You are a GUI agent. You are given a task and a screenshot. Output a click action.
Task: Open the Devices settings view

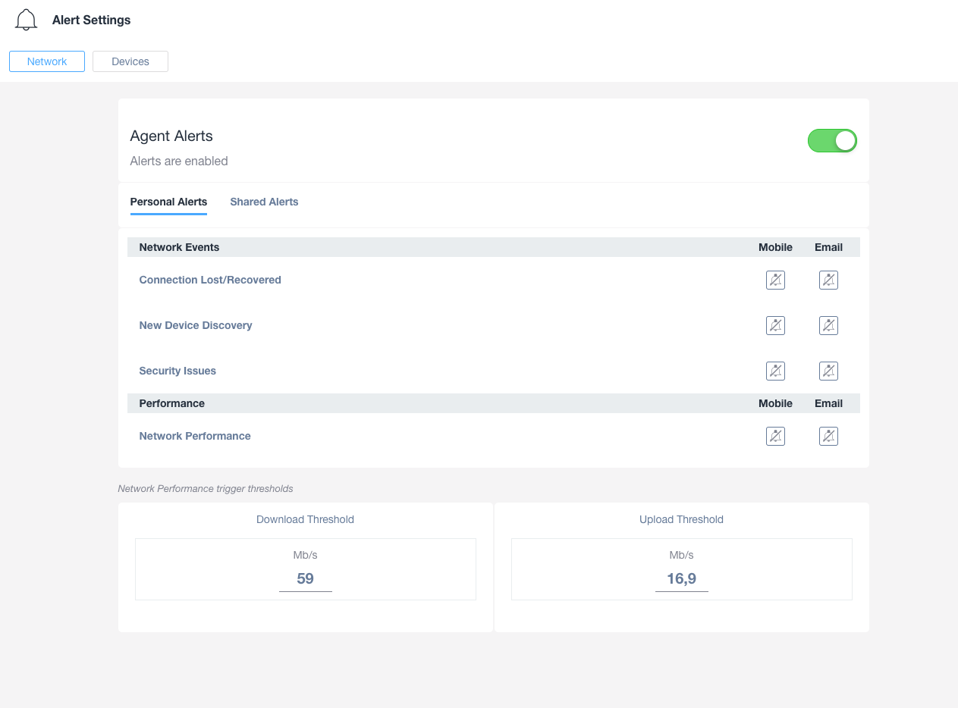(130, 61)
